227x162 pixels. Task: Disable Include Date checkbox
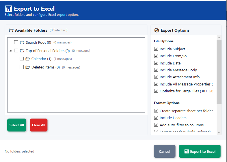156,63
